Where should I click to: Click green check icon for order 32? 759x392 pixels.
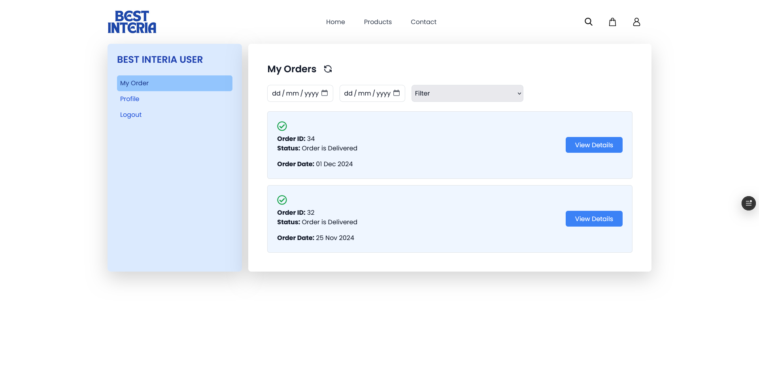click(x=282, y=200)
